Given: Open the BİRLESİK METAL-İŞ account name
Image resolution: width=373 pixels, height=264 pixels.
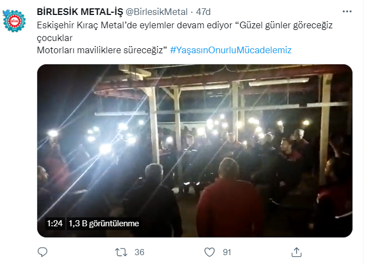Looking at the screenshot, I should point(80,12).
